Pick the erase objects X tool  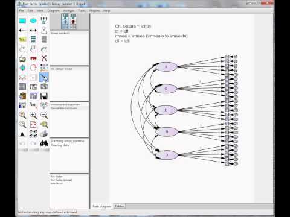pos(44,58)
